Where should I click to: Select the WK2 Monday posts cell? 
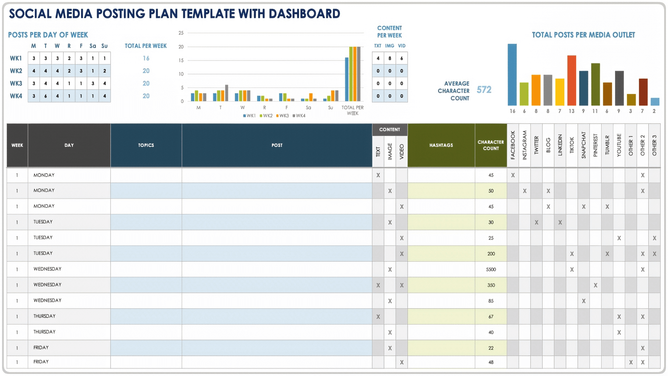[x=34, y=71]
